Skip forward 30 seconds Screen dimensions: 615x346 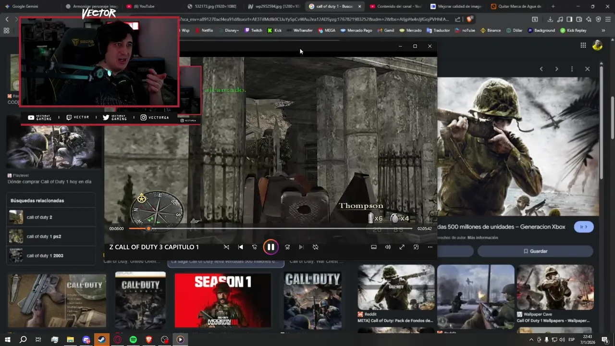(287, 247)
